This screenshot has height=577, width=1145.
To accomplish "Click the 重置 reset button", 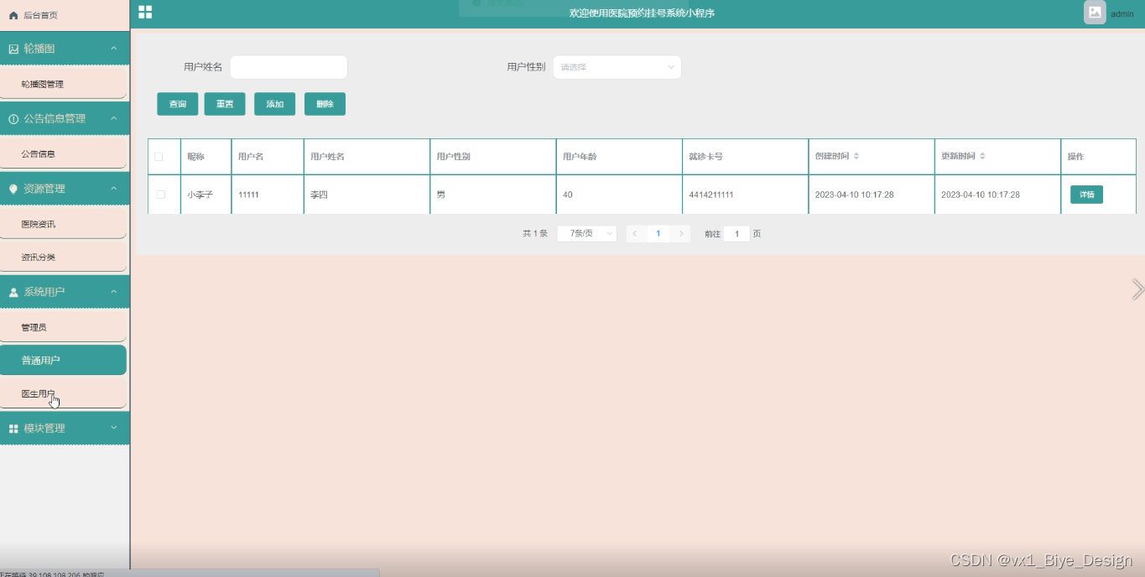I will click(x=225, y=104).
